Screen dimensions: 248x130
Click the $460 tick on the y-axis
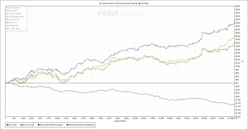click(x=238, y=6)
